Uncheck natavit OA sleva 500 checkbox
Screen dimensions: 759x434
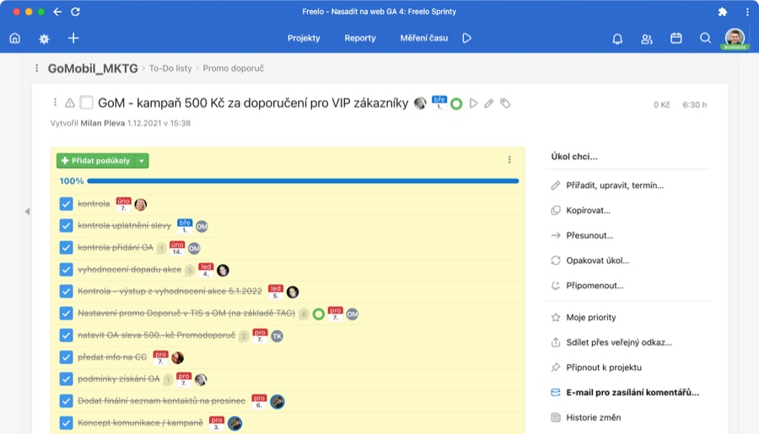click(x=67, y=335)
